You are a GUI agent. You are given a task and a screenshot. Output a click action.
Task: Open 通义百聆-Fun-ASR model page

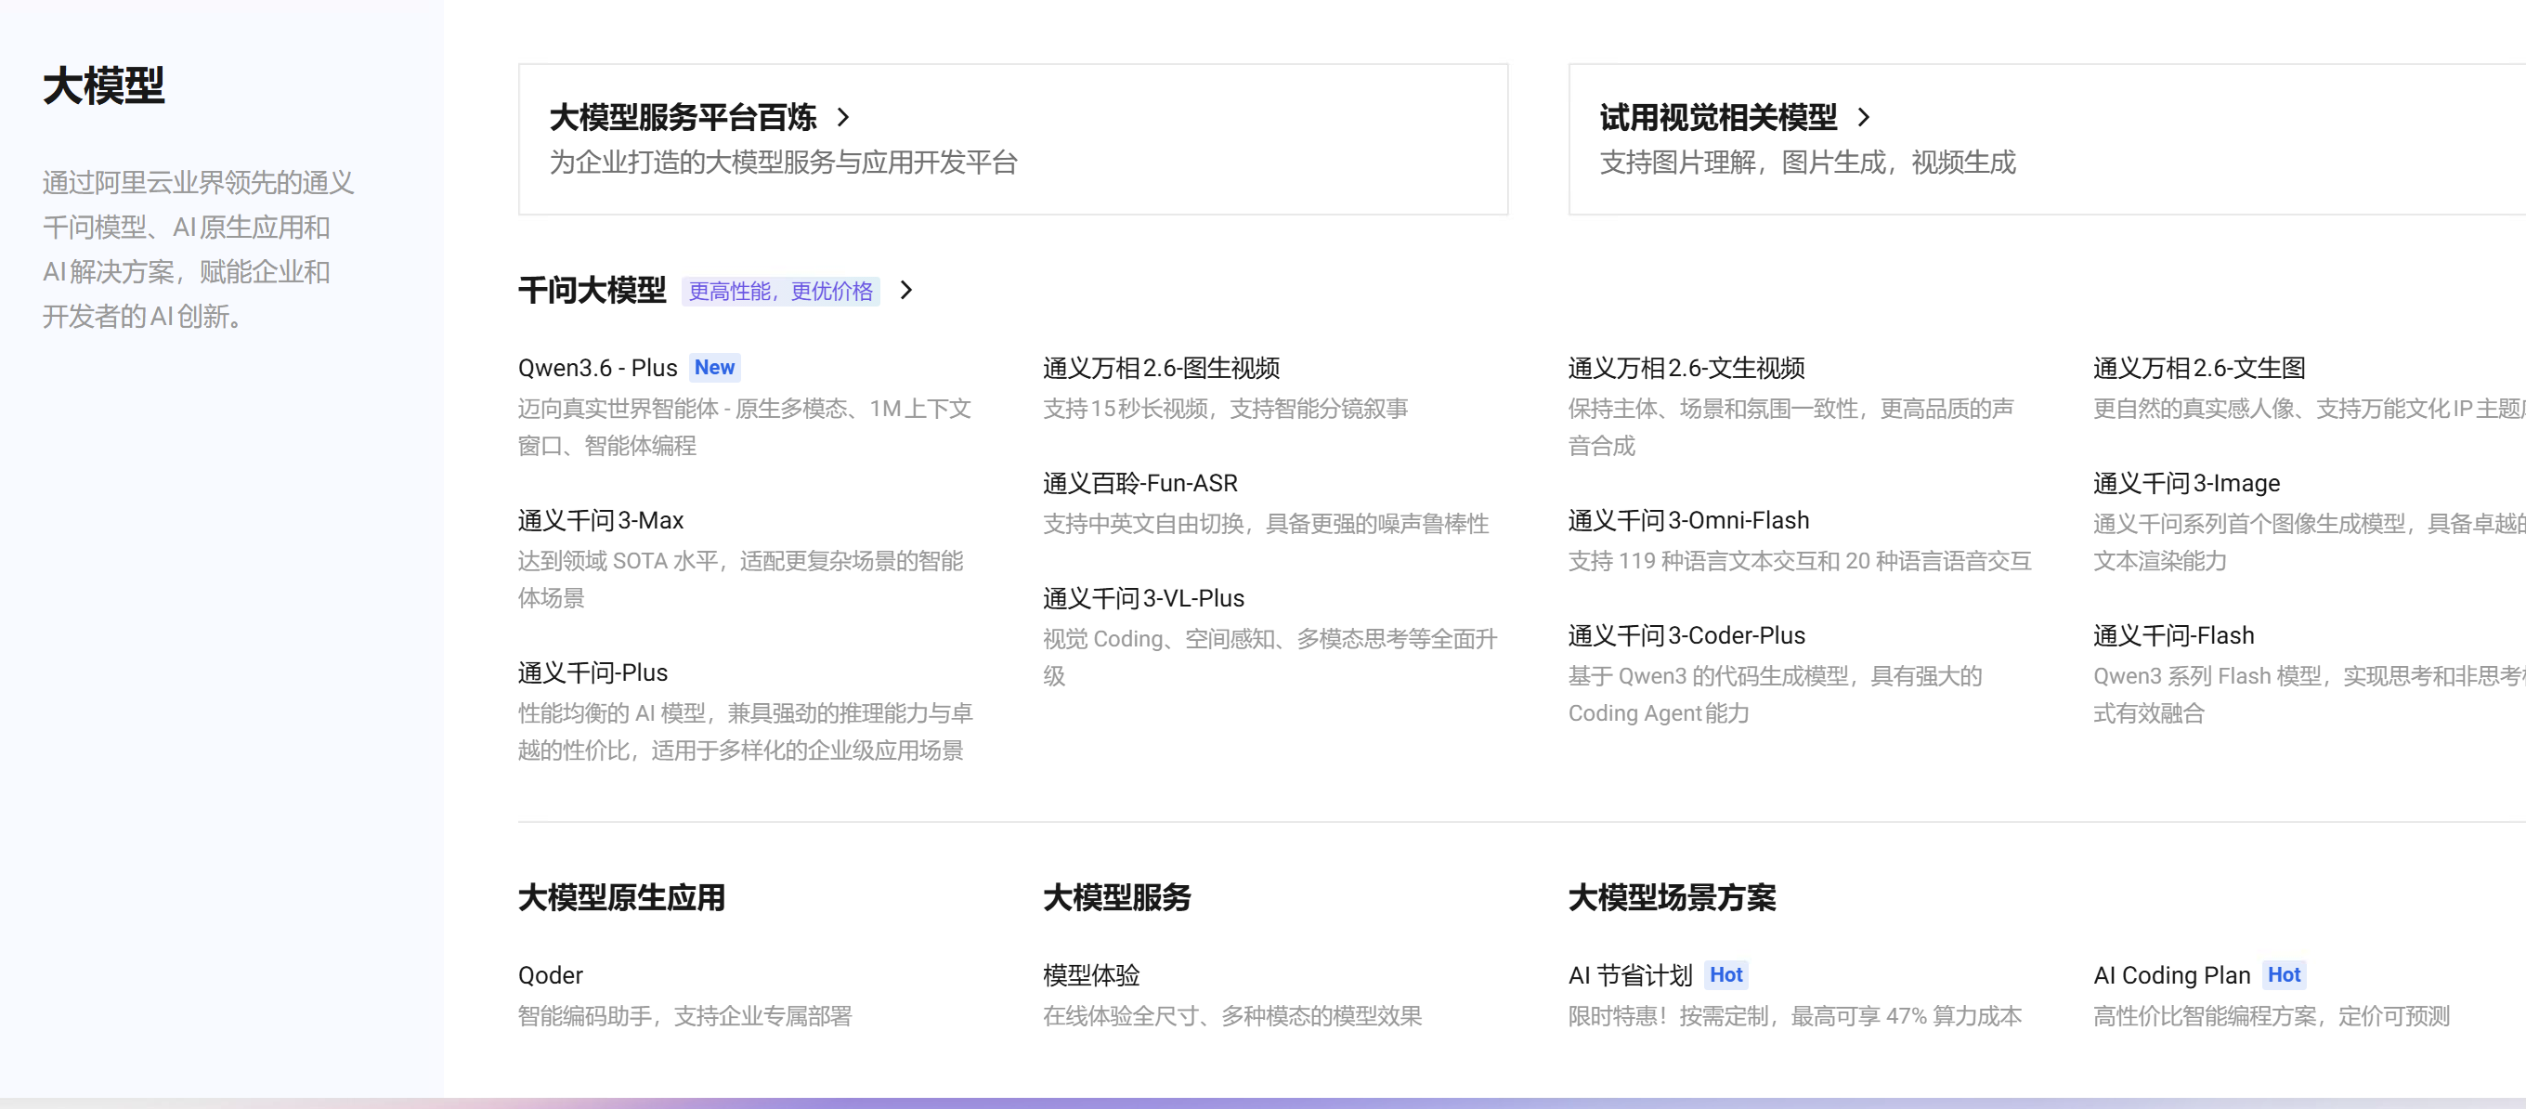pyautogui.click(x=1139, y=483)
